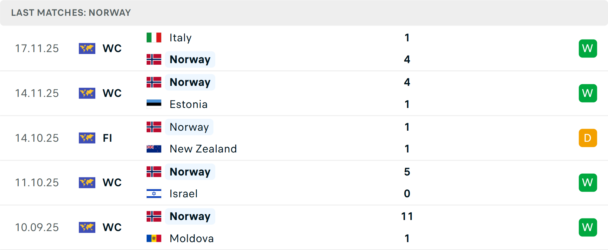Click the FI competition label
Viewport: 608px width, 250px height.
pyautogui.click(x=107, y=138)
